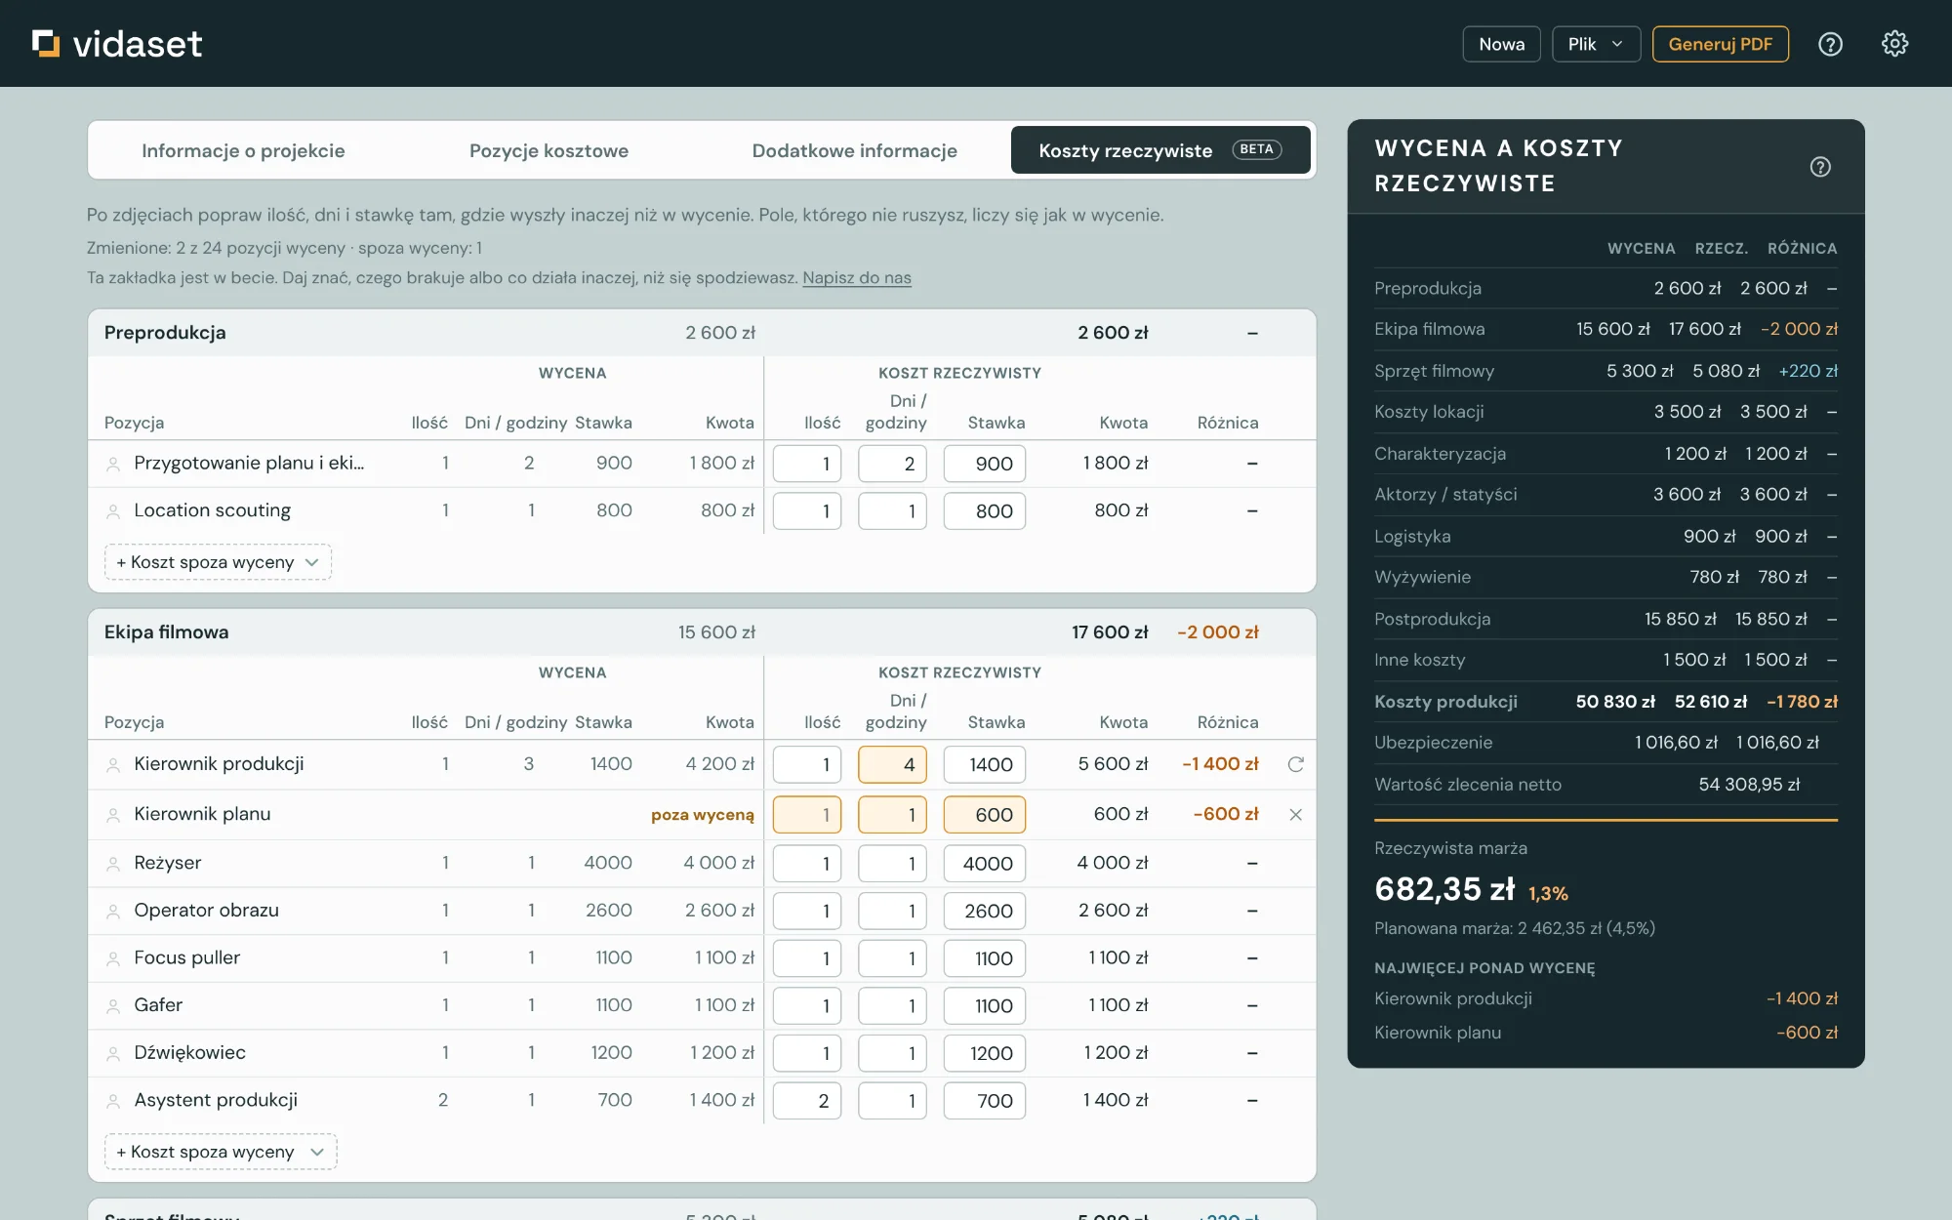Click the vidaset logo
This screenshot has width=1952, height=1220.
pos(117,44)
